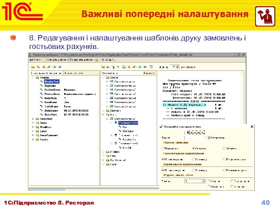This screenshot has width=280, height=210.
Task: Click first folder icon in template tree toolbar
Action: [x=103, y=67]
